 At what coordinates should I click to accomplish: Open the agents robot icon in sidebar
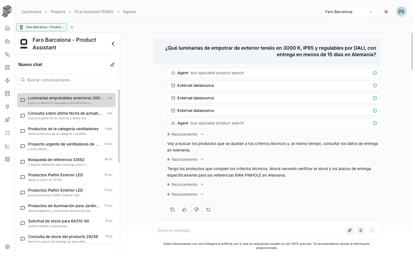pos(7,41)
